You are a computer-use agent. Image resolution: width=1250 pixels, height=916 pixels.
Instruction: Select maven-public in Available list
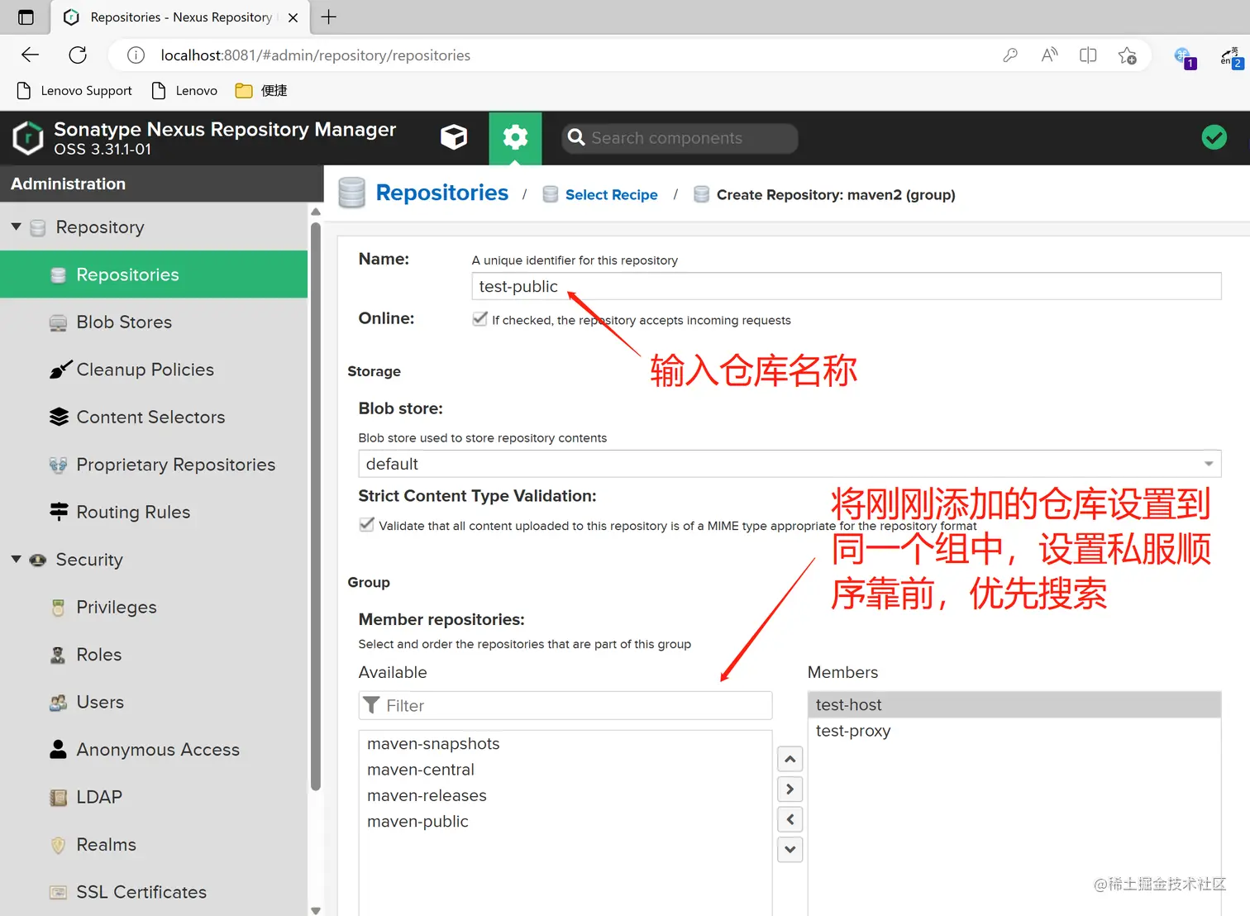pyautogui.click(x=565, y=822)
